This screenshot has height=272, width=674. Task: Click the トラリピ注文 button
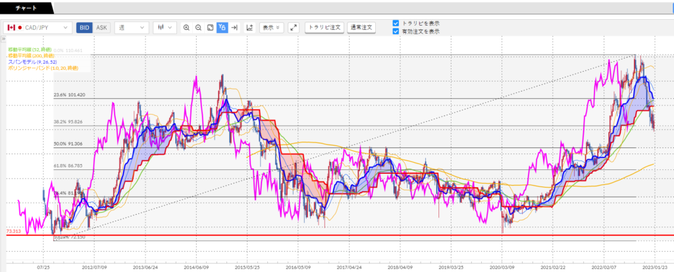(x=325, y=28)
